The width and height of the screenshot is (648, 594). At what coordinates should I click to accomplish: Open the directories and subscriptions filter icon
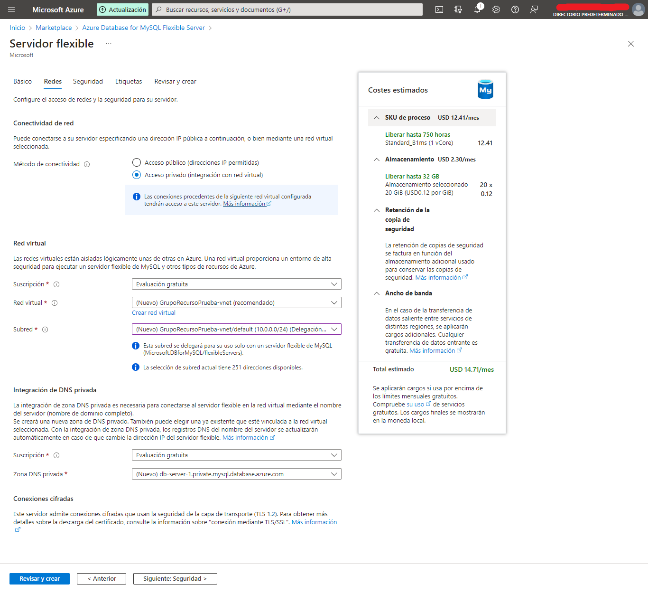tap(458, 9)
